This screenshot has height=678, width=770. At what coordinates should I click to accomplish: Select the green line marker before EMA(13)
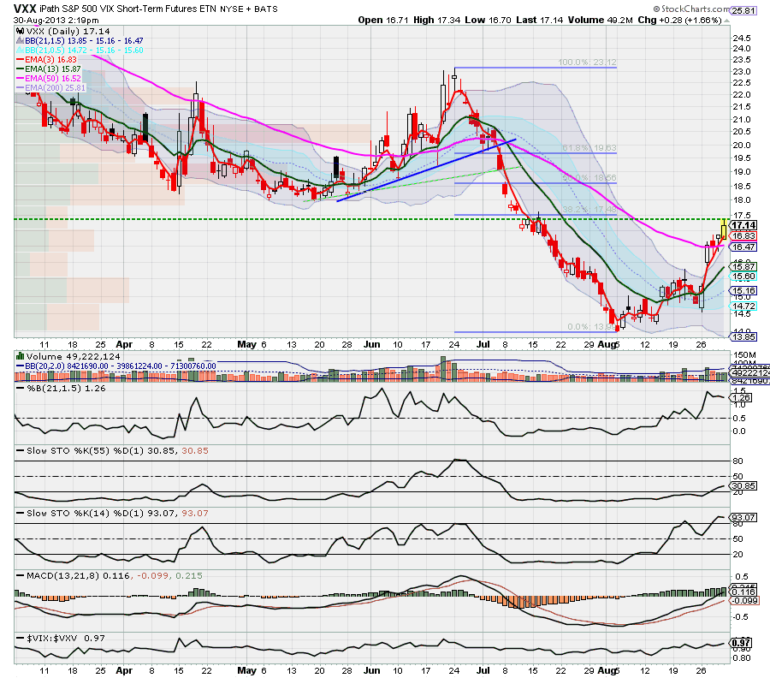click(21, 68)
